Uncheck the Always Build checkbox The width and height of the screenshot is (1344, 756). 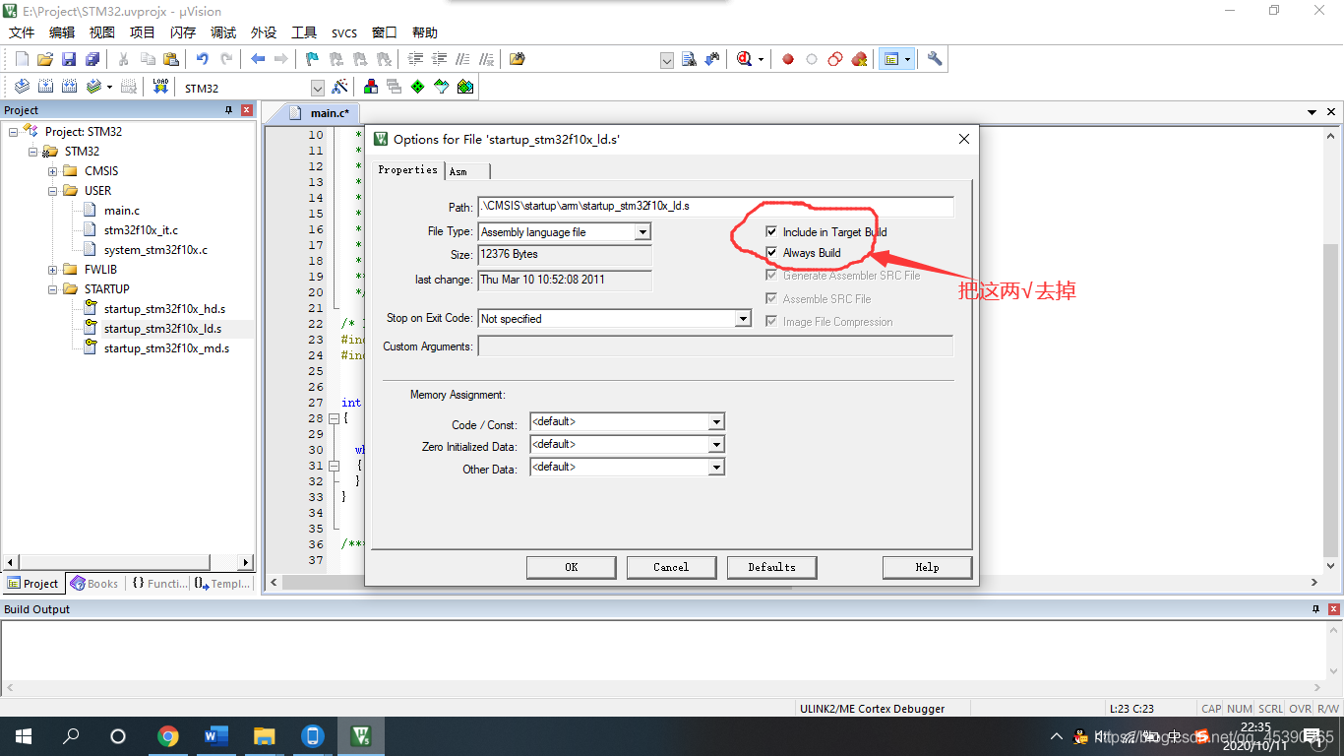pos(771,253)
